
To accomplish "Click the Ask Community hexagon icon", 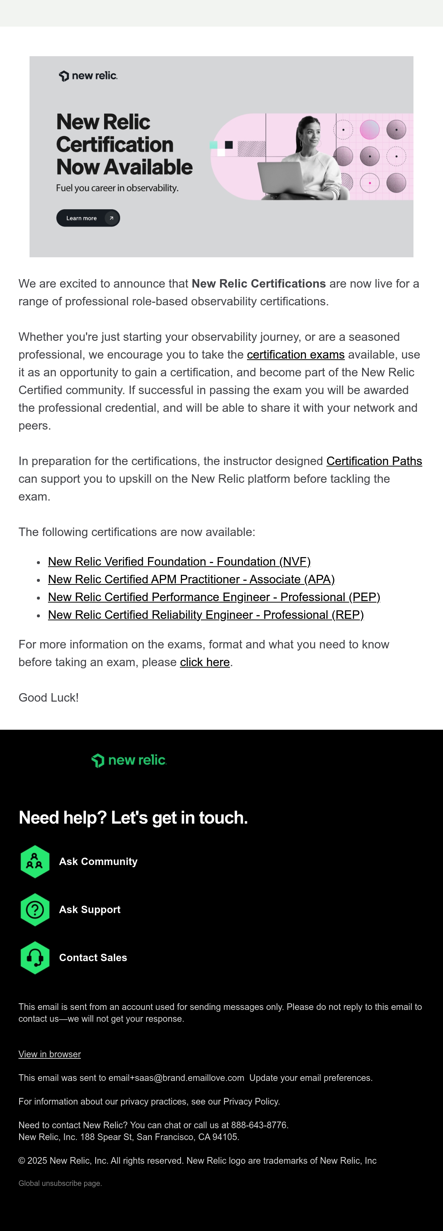I will click(x=35, y=862).
